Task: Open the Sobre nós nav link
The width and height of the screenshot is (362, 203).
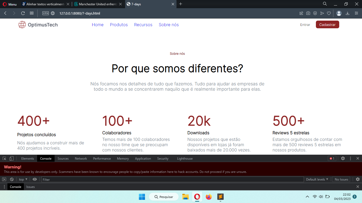Action: click(x=169, y=25)
